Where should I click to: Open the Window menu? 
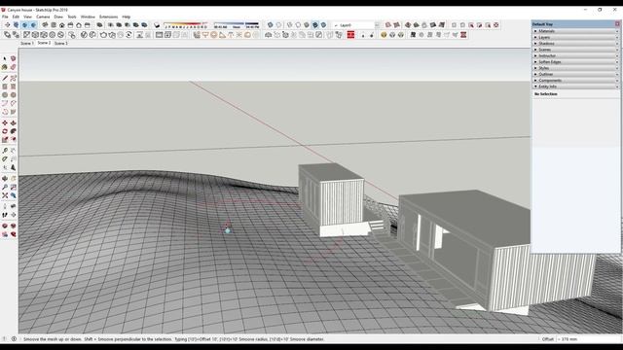[88, 17]
